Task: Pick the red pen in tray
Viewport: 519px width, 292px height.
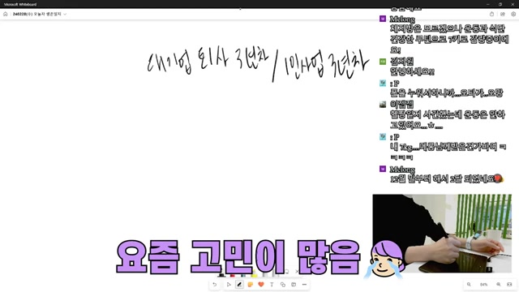Action: point(233,275)
